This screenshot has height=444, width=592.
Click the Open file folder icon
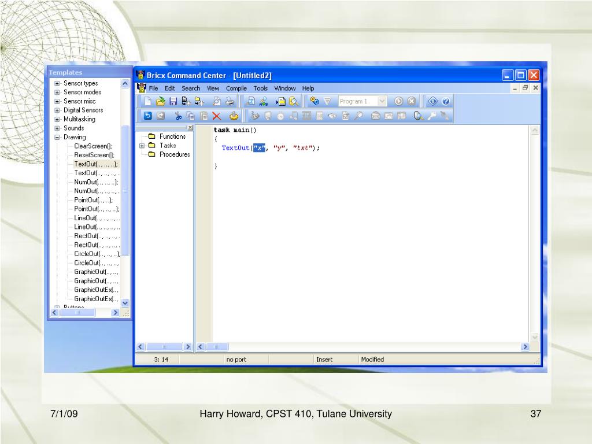click(161, 101)
